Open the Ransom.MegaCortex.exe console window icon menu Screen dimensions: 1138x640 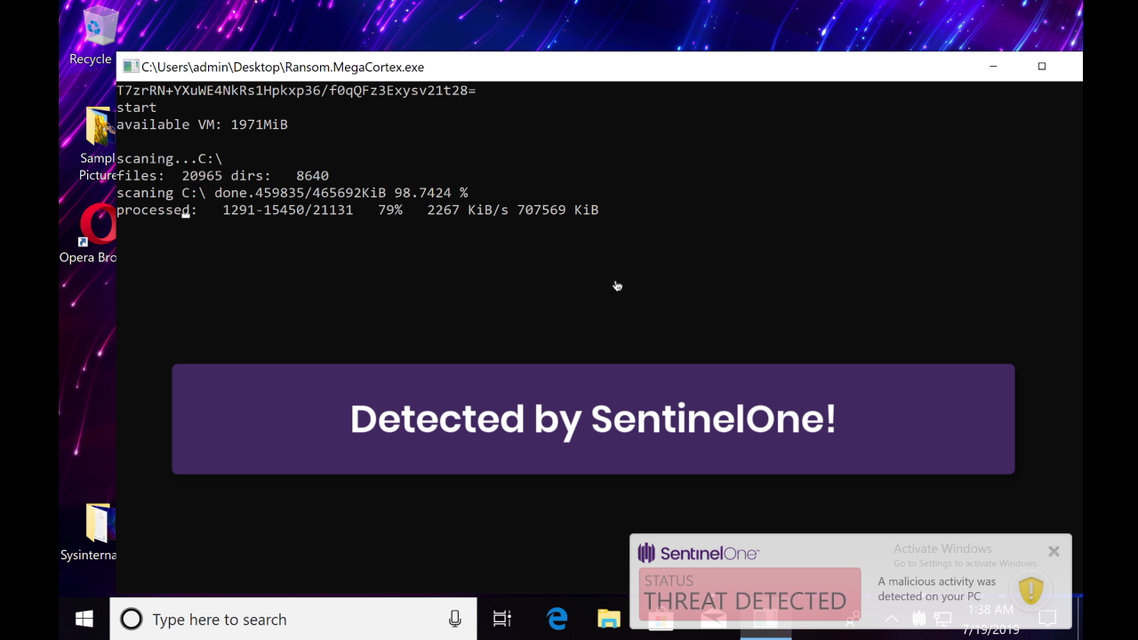[x=130, y=67]
